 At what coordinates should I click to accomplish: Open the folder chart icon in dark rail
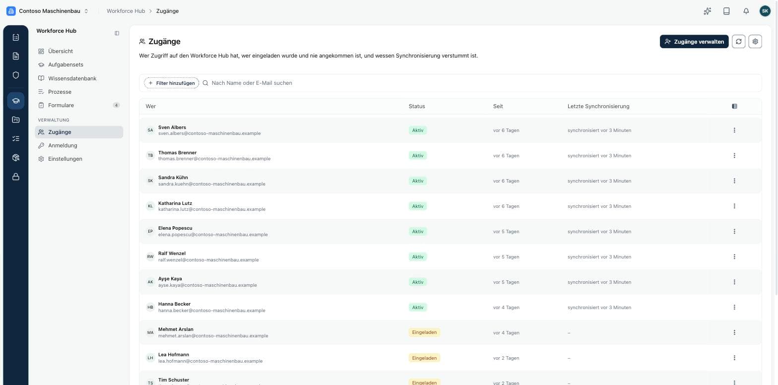[16, 120]
